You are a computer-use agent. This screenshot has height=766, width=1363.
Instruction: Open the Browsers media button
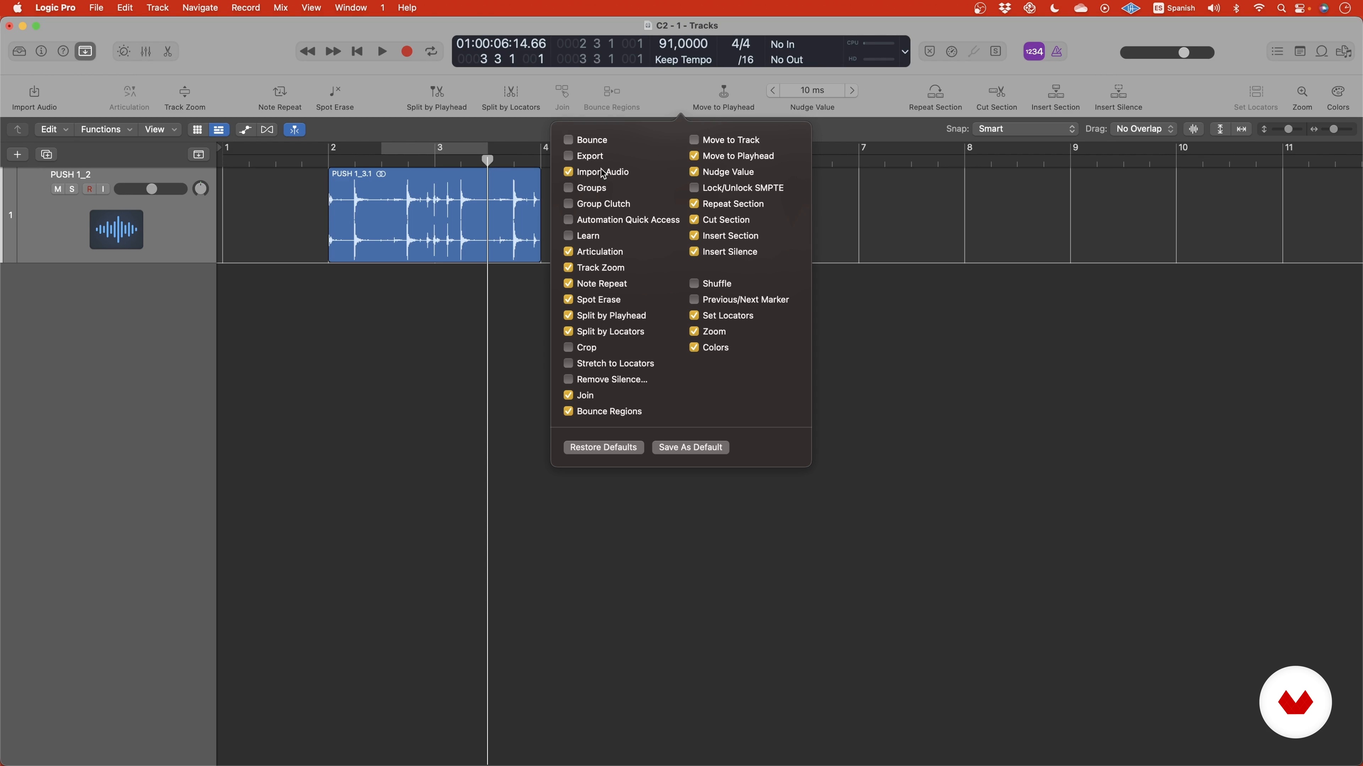[x=1344, y=51]
